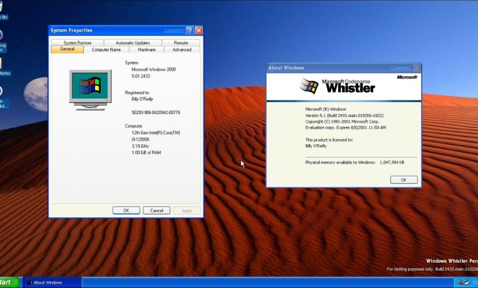Click the version number 5.01.2433

[x=140, y=76]
